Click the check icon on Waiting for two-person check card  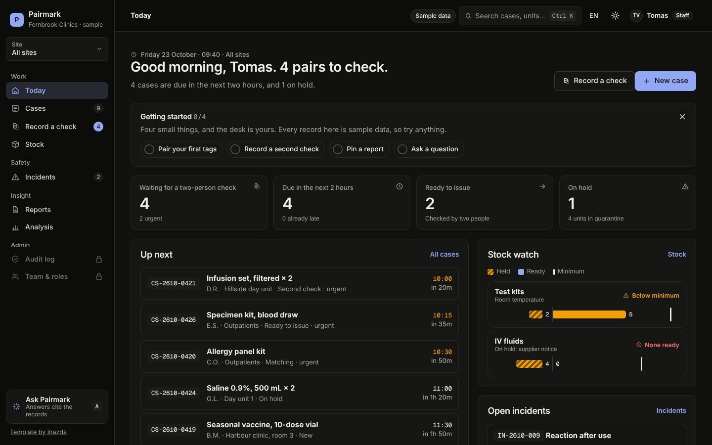click(257, 186)
